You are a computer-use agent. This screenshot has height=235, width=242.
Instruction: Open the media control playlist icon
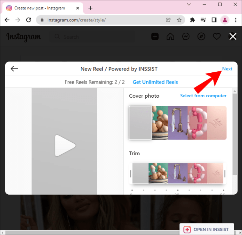click(203, 20)
